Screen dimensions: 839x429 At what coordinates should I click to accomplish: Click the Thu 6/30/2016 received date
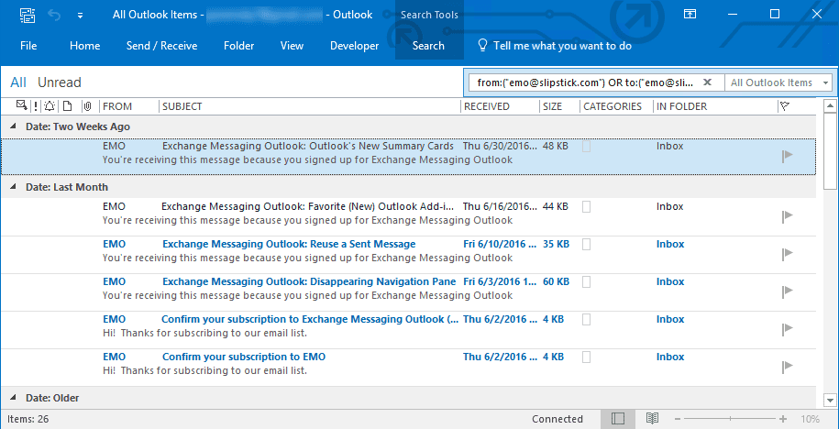pos(500,146)
